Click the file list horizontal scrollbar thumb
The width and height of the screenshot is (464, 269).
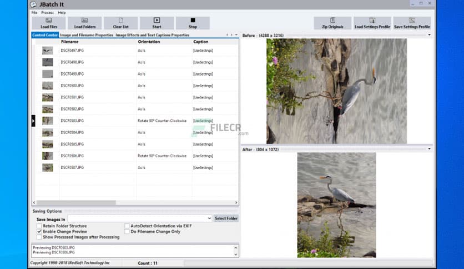(x=77, y=203)
